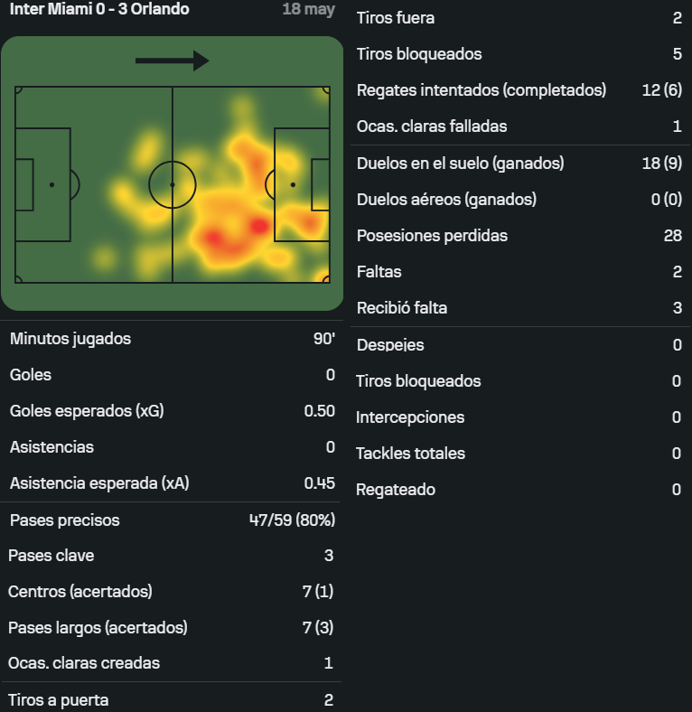Screen dimensions: 692x712
Task: Click the Tiros fuera stat row
Action: 520,18
